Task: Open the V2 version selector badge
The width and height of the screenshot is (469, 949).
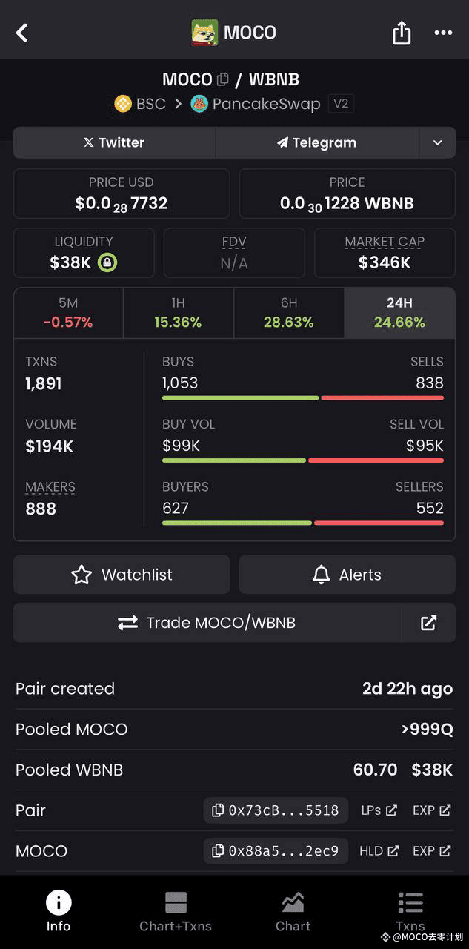Action: pyautogui.click(x=341, y=104)
